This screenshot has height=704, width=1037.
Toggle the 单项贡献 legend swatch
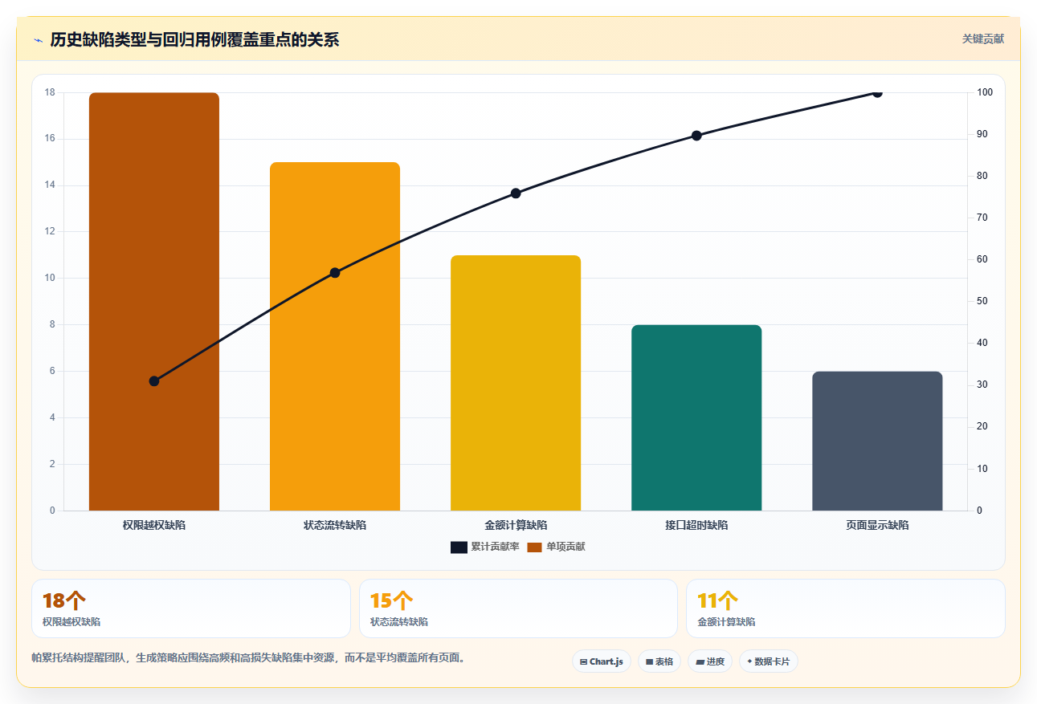coord(534,547)
